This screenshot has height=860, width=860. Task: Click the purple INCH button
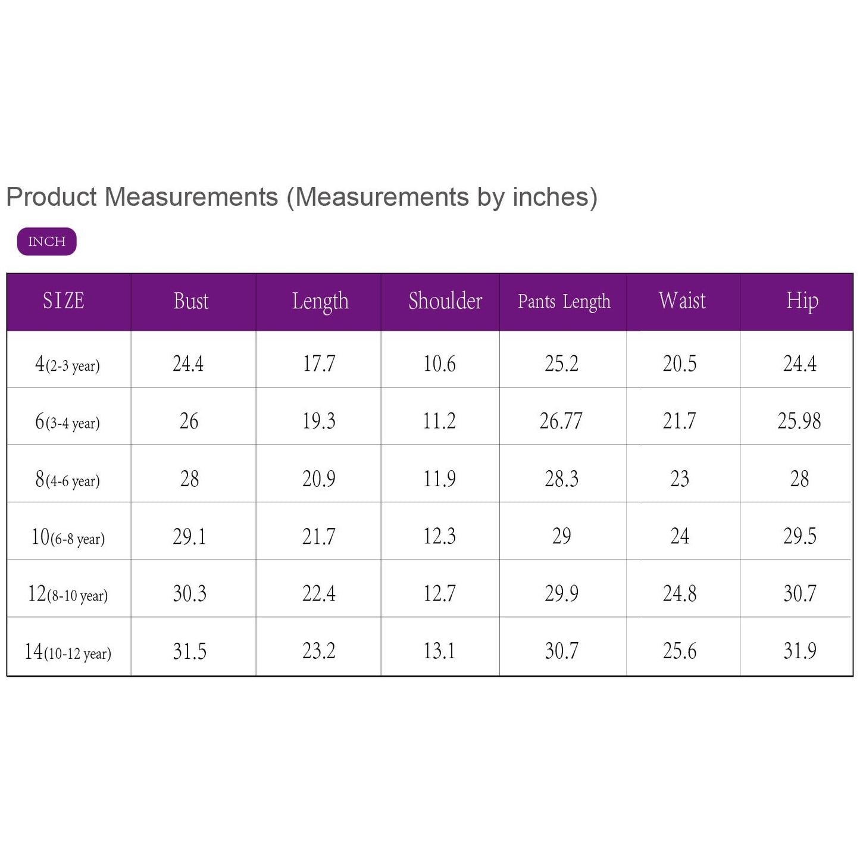(47, 242)
